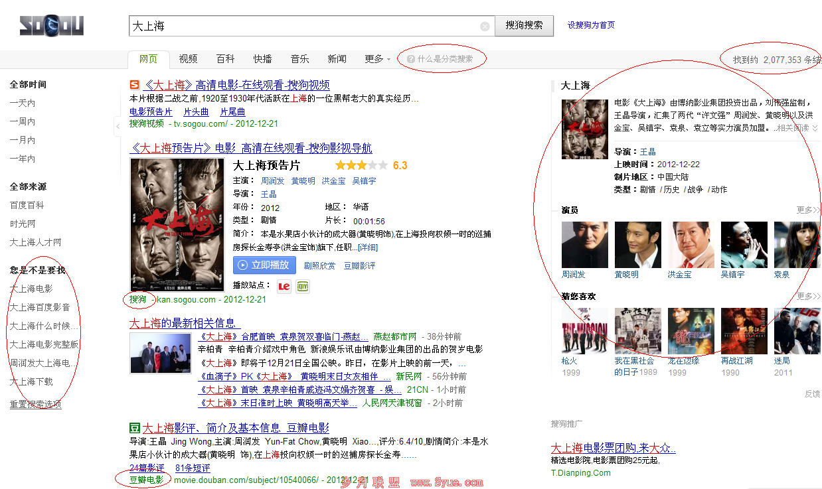This screenshot has width=822, height=489.
Task: Open the 枪火 movie thumbnail
Action: (584, 331)
